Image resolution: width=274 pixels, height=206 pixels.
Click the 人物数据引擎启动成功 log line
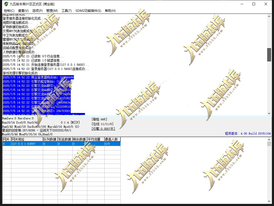(x=21, y=52)
